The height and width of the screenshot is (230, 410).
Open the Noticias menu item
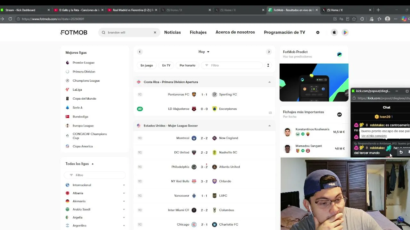[172, 32]
